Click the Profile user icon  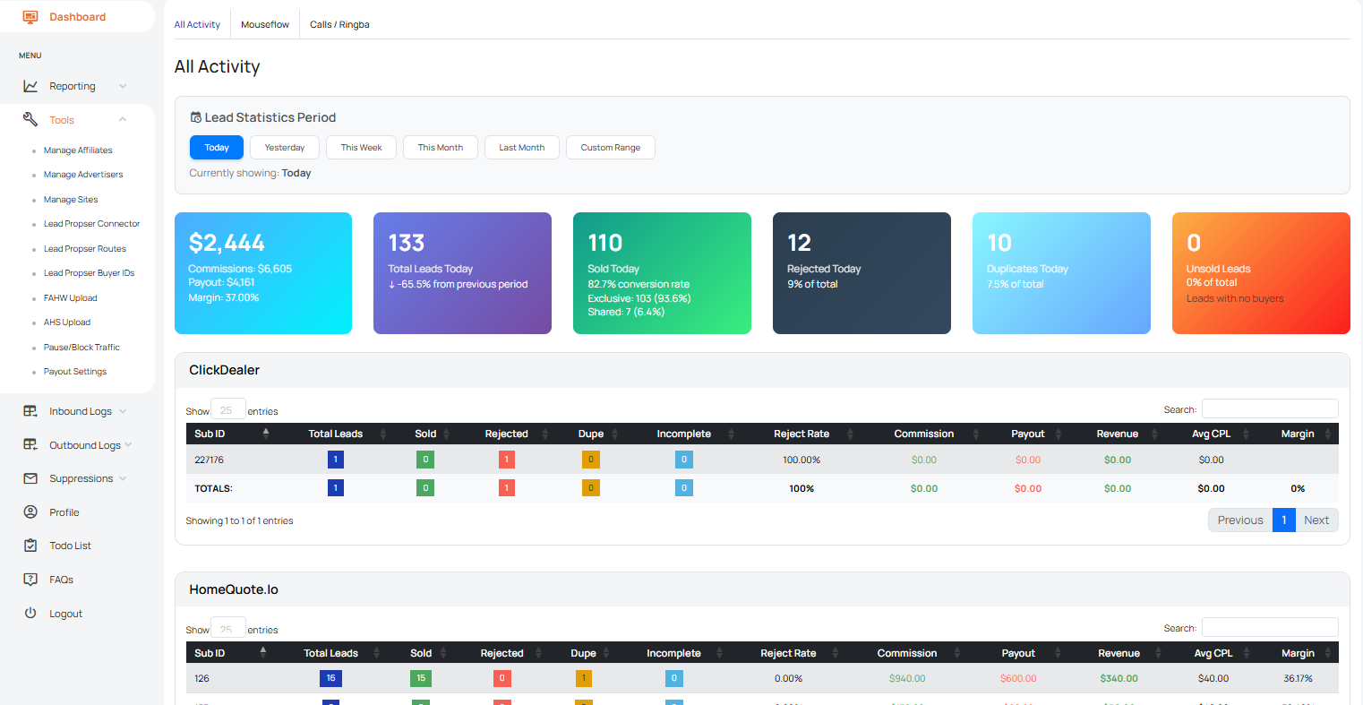(30, 512)
